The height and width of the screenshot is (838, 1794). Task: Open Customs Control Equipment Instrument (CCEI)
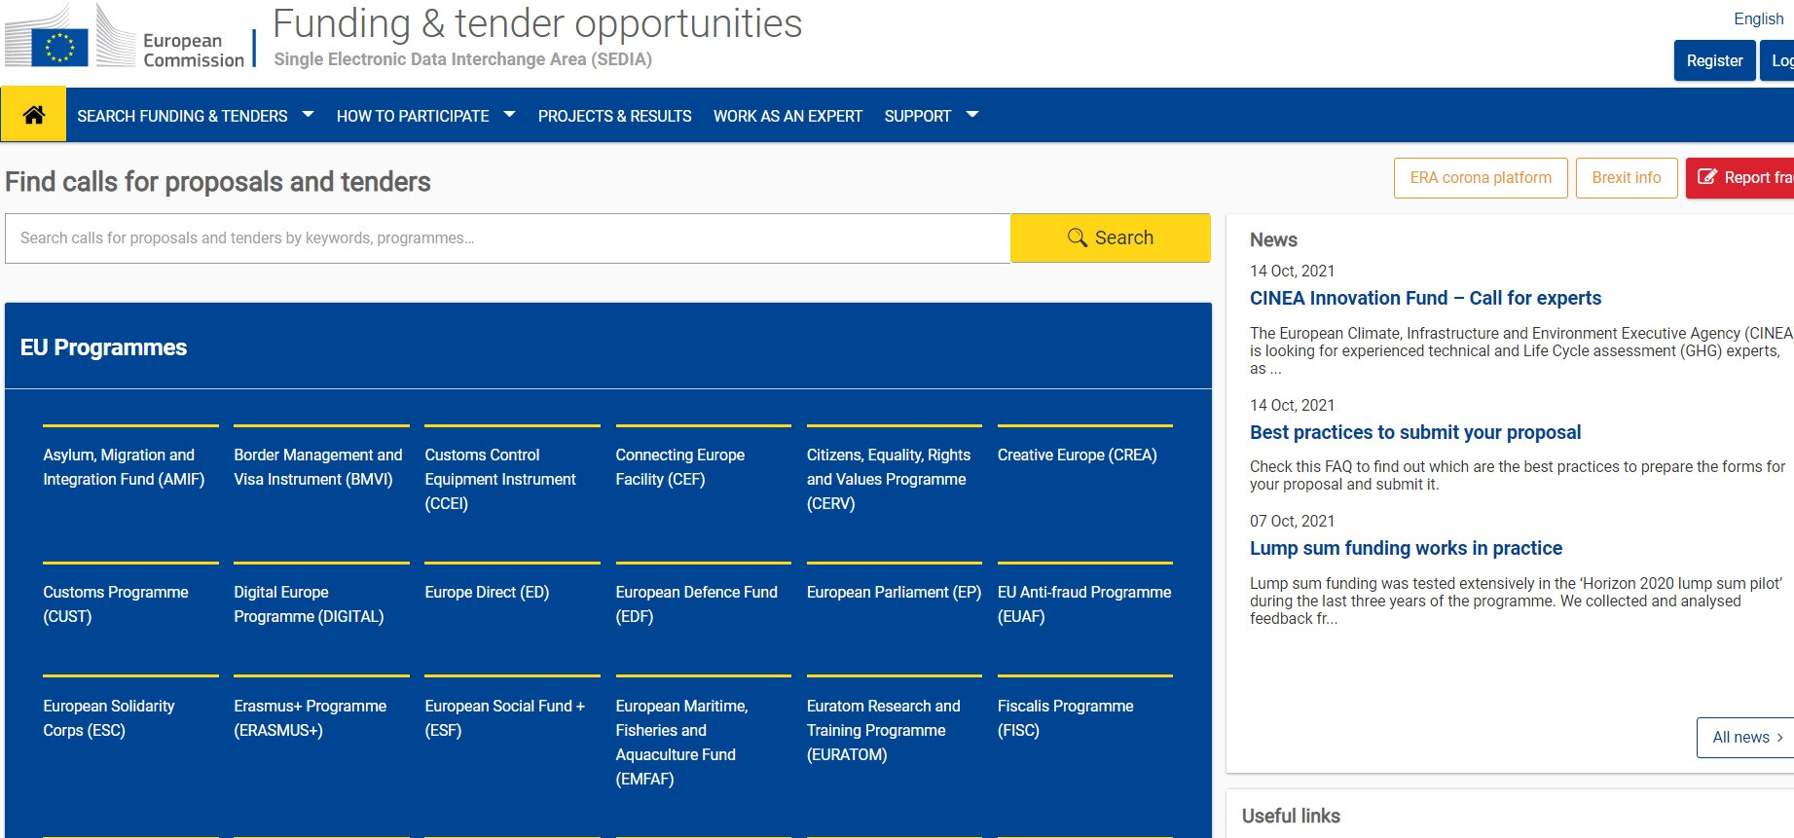(x=500, y=479)
